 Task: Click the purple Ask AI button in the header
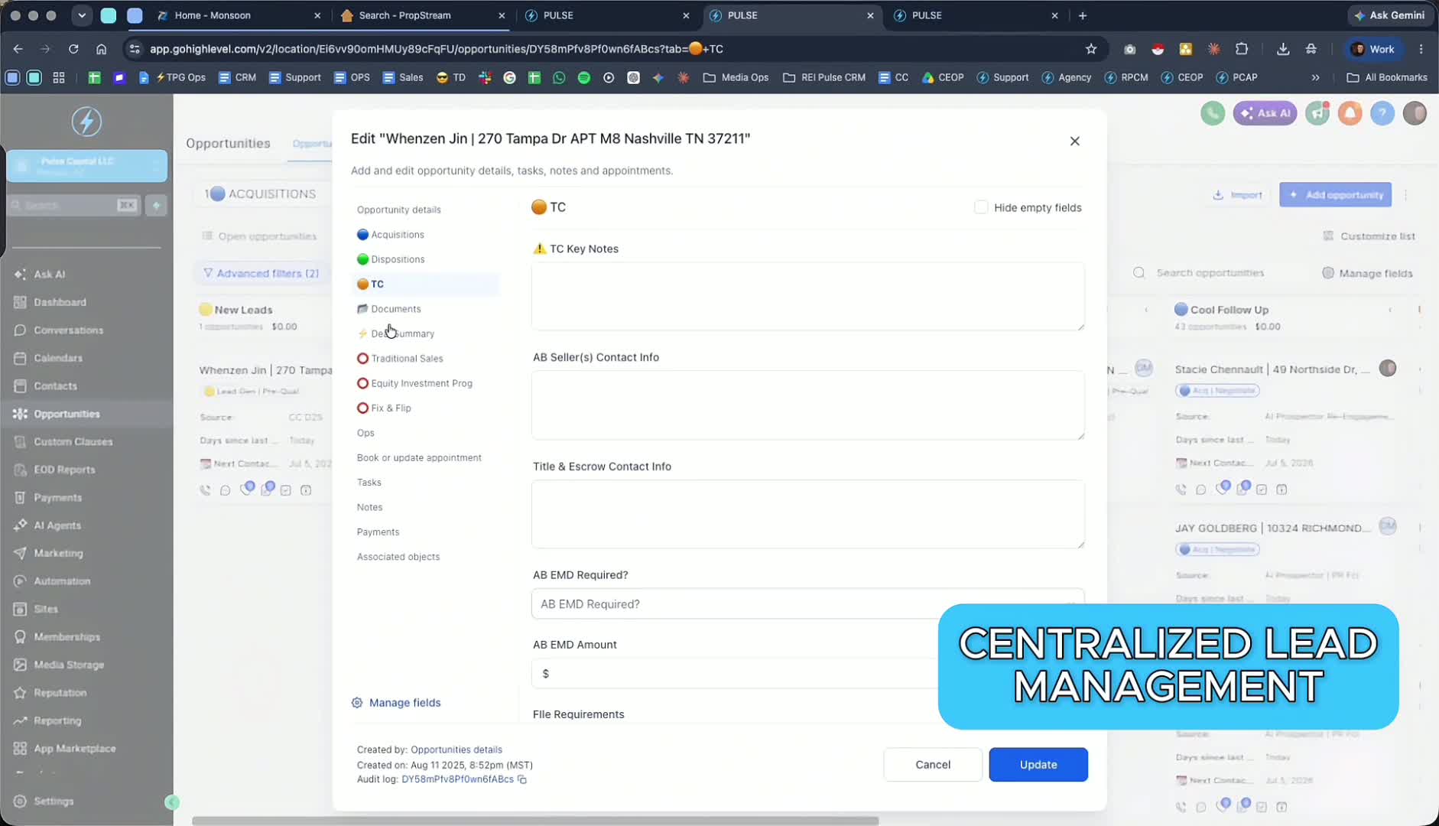click(1265, 113)
